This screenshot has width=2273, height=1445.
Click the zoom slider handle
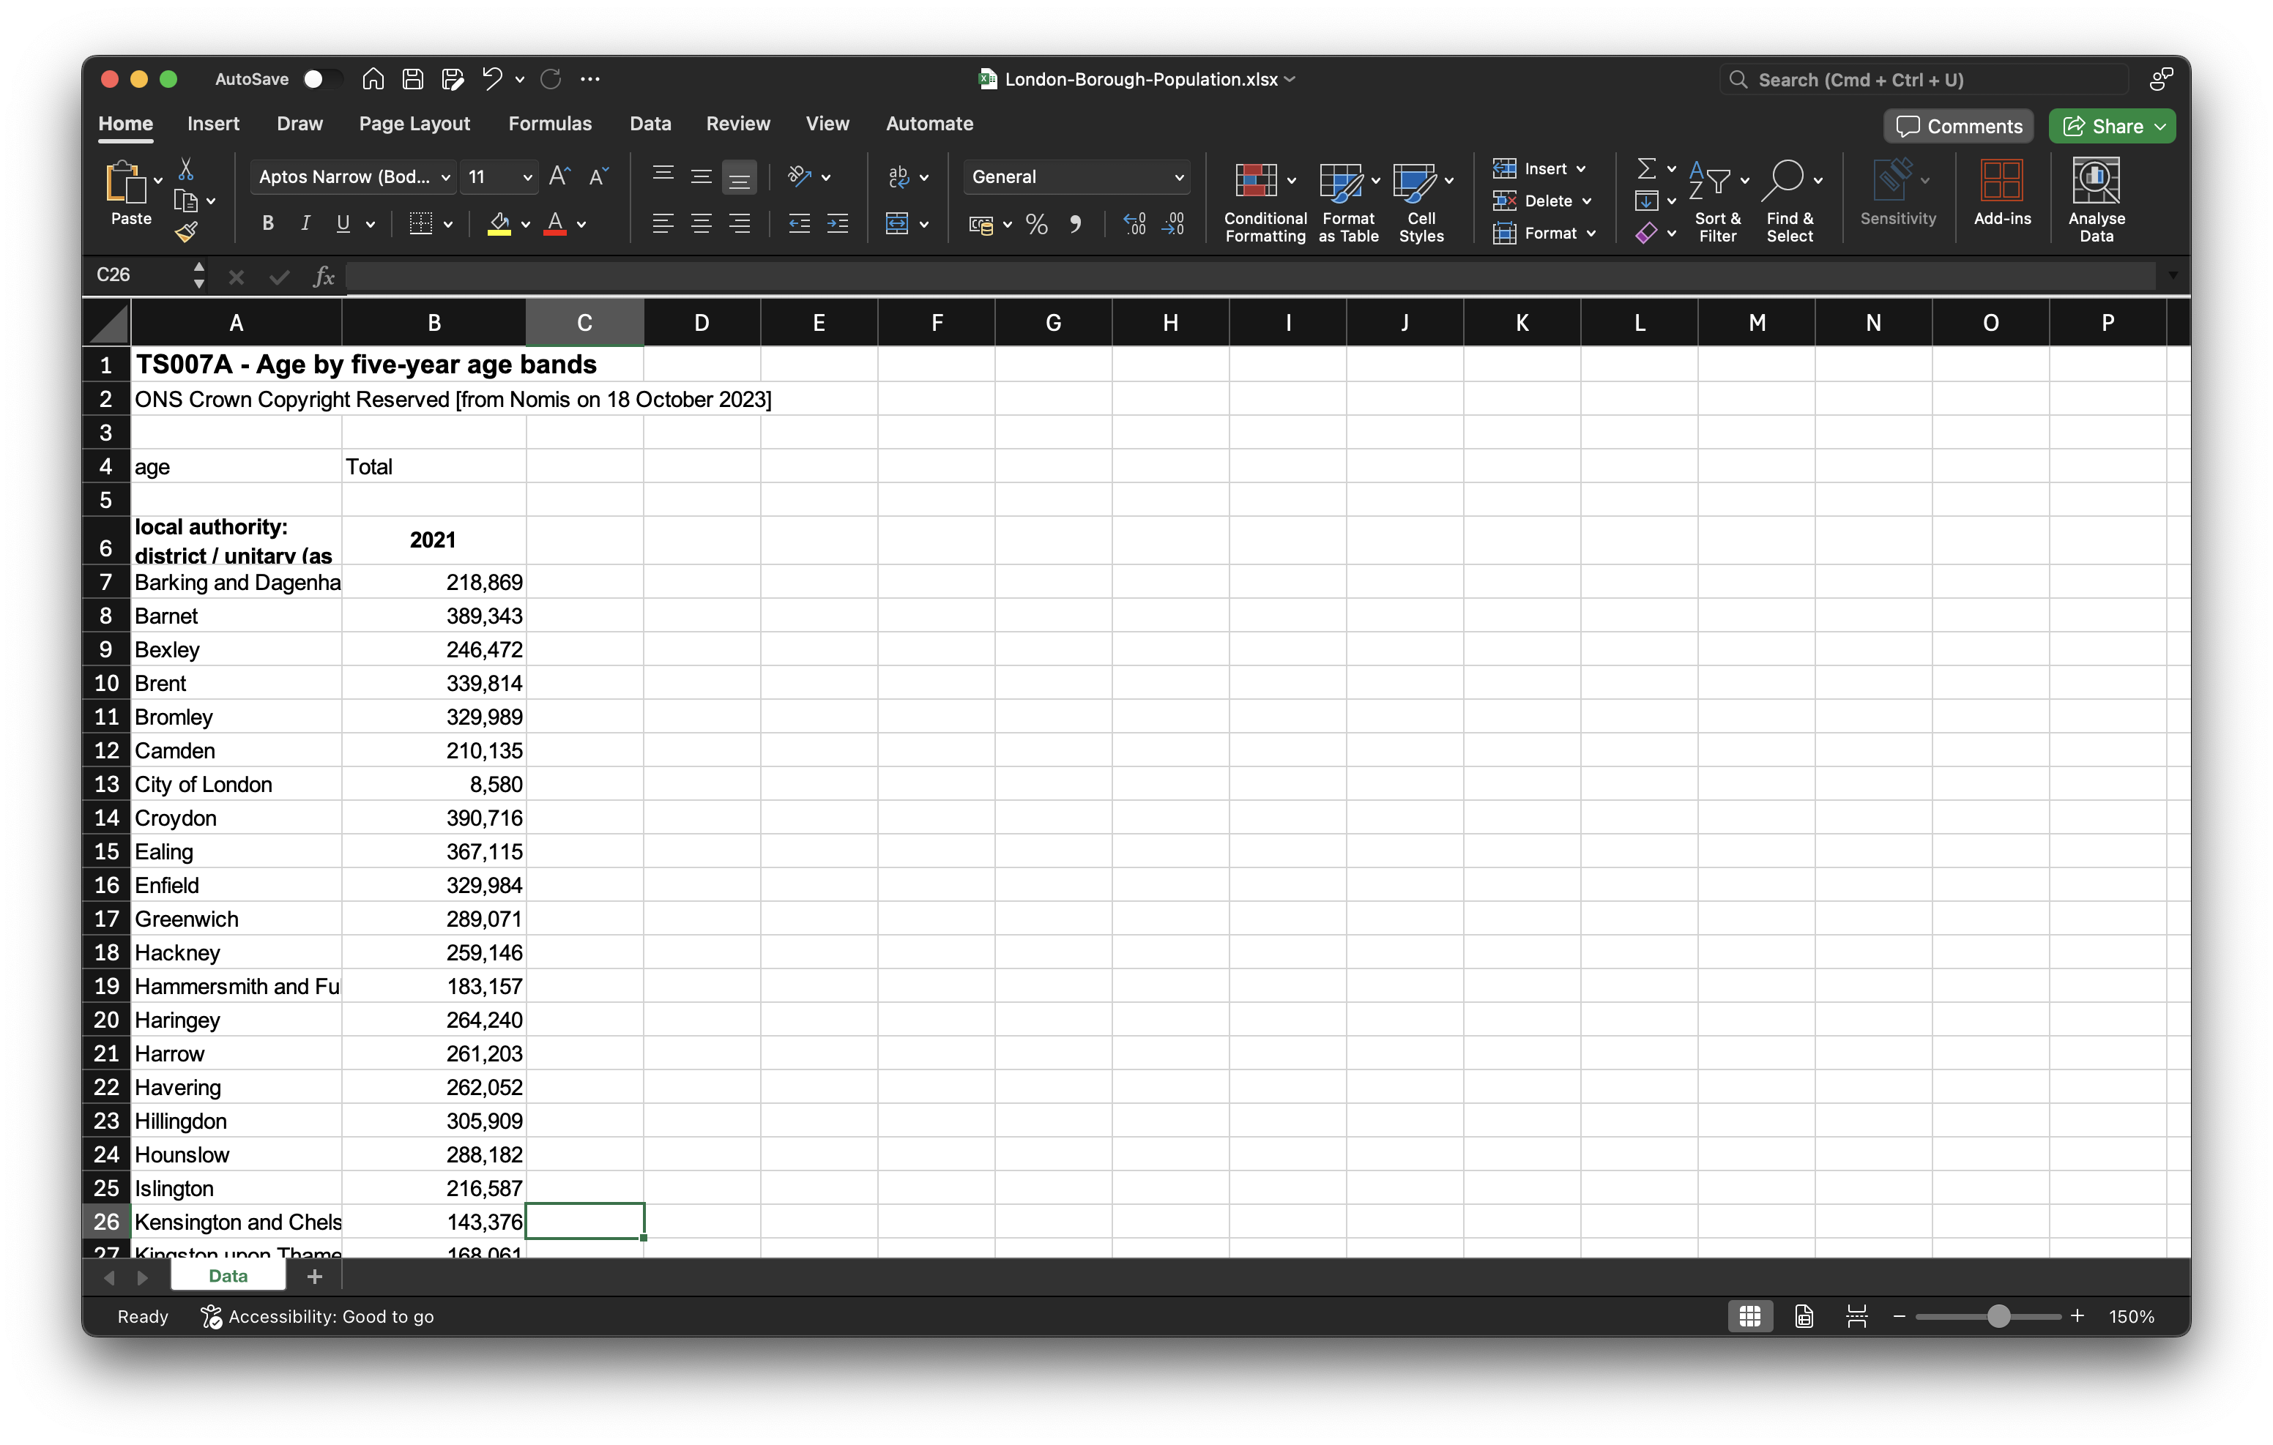[1998, 1315]
